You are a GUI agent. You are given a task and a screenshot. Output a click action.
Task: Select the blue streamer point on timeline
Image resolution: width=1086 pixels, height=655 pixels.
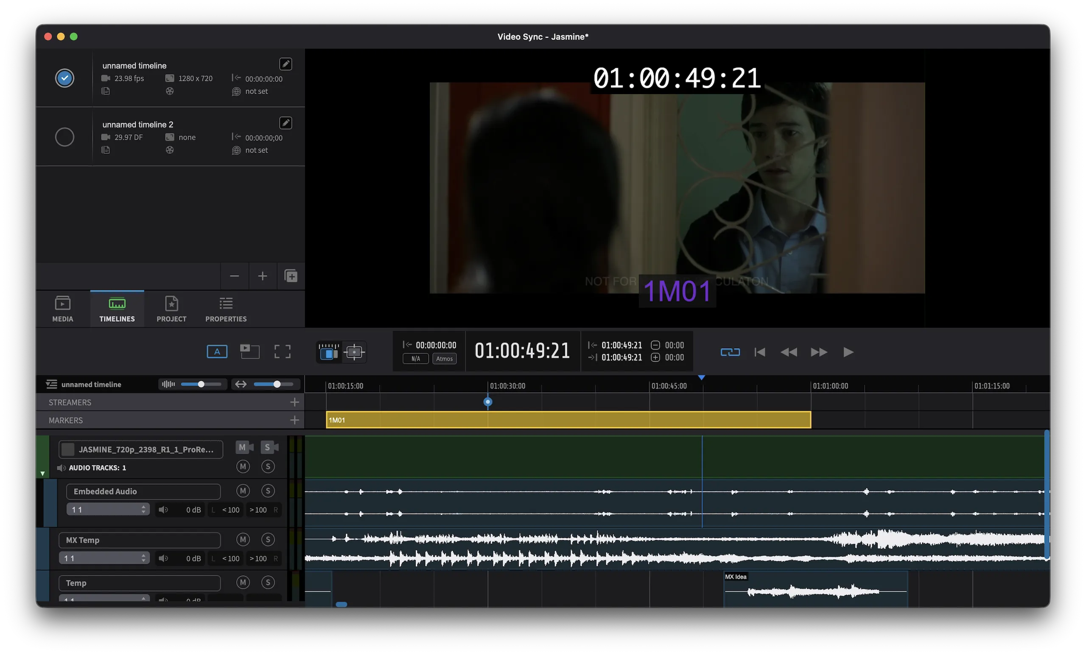point(487,402)
